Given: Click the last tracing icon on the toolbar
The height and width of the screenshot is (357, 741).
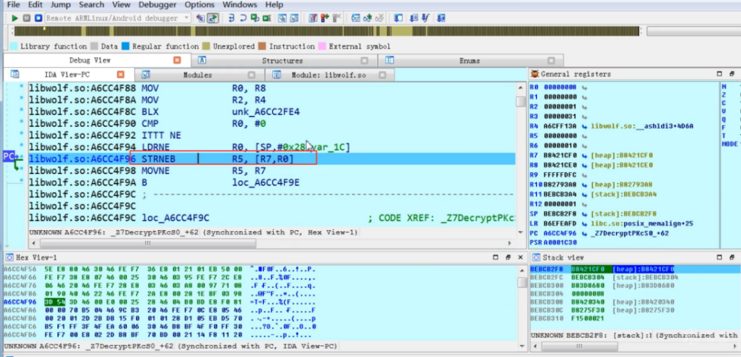Looking at the screenshot, I should [x=441, y=18].
